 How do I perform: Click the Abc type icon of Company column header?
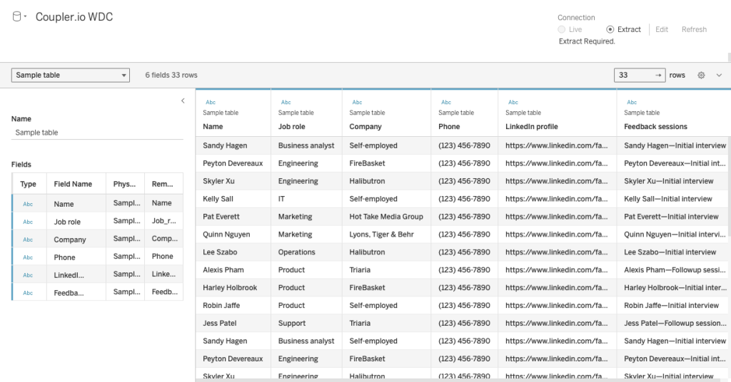pos(357,103)
